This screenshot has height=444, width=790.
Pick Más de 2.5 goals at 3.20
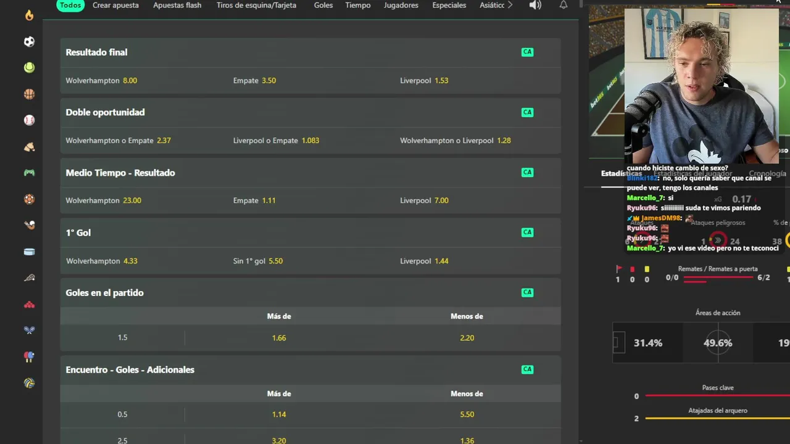tap(279, 440)
